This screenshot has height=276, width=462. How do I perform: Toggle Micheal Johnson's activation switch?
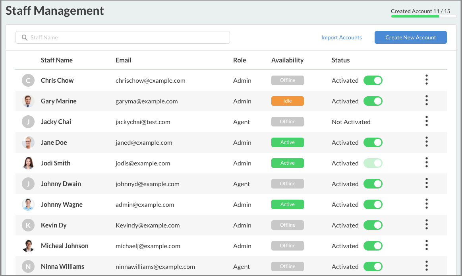[x=373, y=246]
